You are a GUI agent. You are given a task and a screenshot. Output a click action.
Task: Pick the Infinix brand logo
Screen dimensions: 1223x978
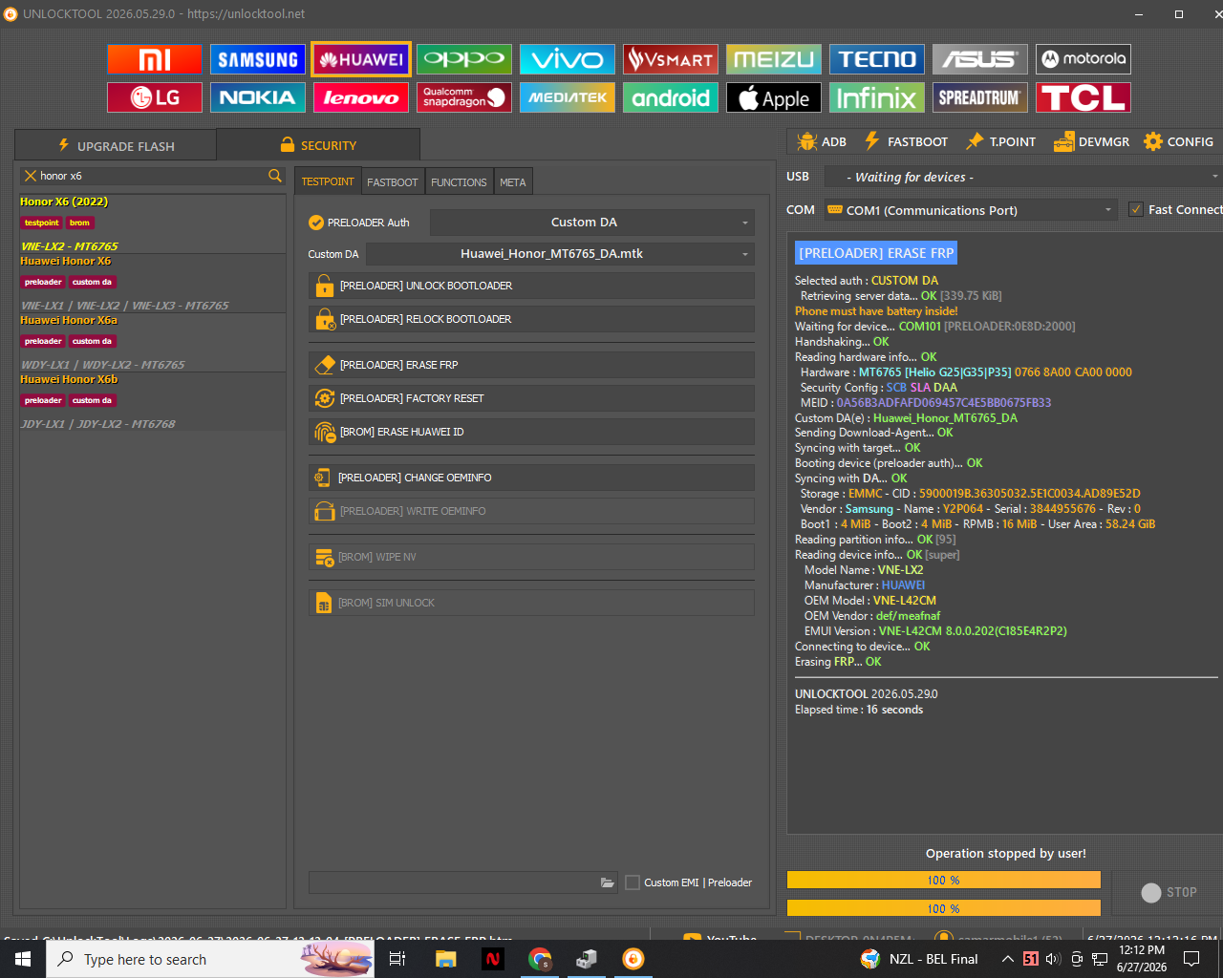point(877,97)
